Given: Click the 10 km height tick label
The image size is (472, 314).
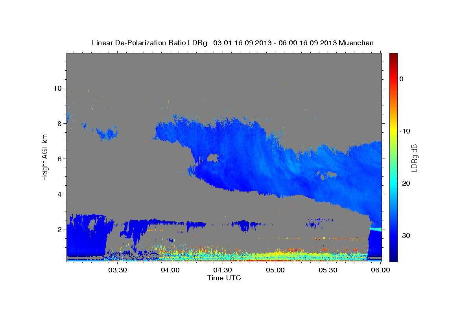Looking at the screenshot, I should click(x=58, y=88).
